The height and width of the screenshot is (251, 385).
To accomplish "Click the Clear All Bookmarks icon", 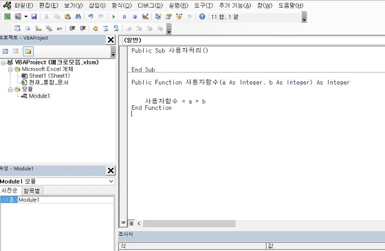I will tap(160, 28).
